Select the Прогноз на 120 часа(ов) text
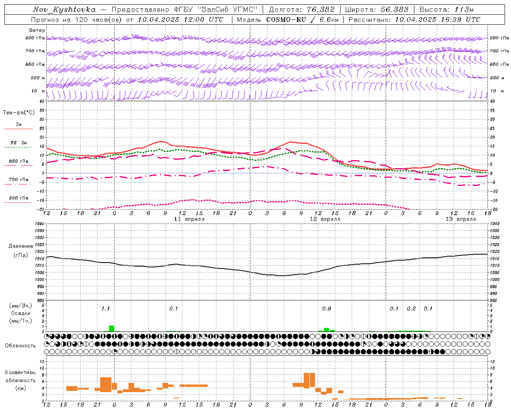The image size is (511, 408). tap(77, 20)
